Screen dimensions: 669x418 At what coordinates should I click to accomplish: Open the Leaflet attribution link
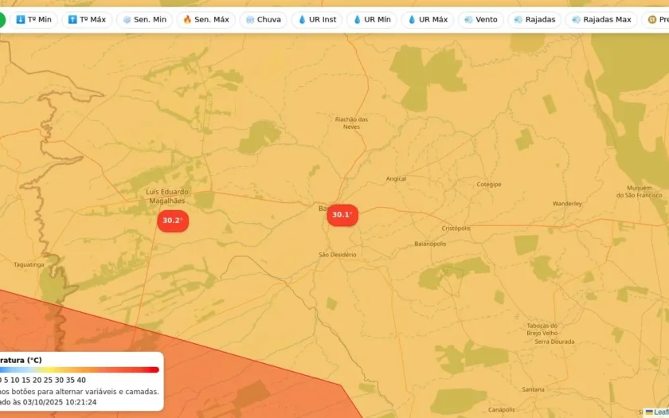661,412
